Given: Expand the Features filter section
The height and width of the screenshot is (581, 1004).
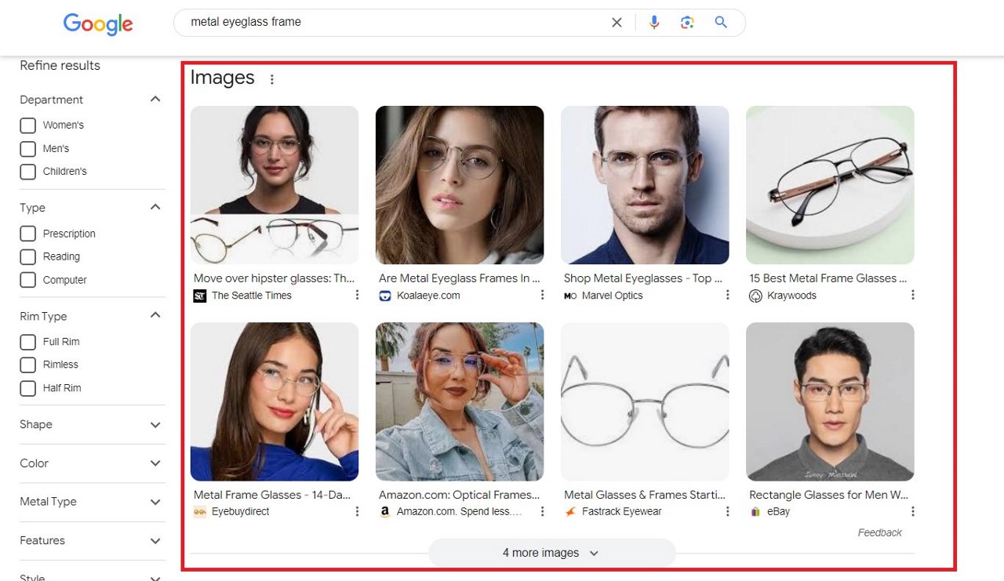Looking at the screenshot, I should 155,541.
